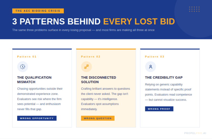
Task: Open the PROPELPRO.AI watermark link
Action: [195, 133]
